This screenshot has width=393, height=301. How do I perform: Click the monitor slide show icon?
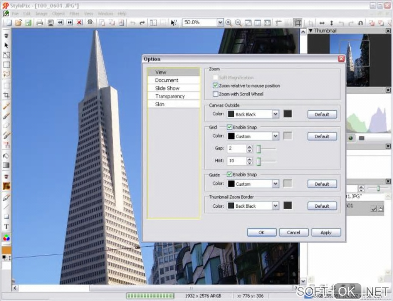[50, 23]
